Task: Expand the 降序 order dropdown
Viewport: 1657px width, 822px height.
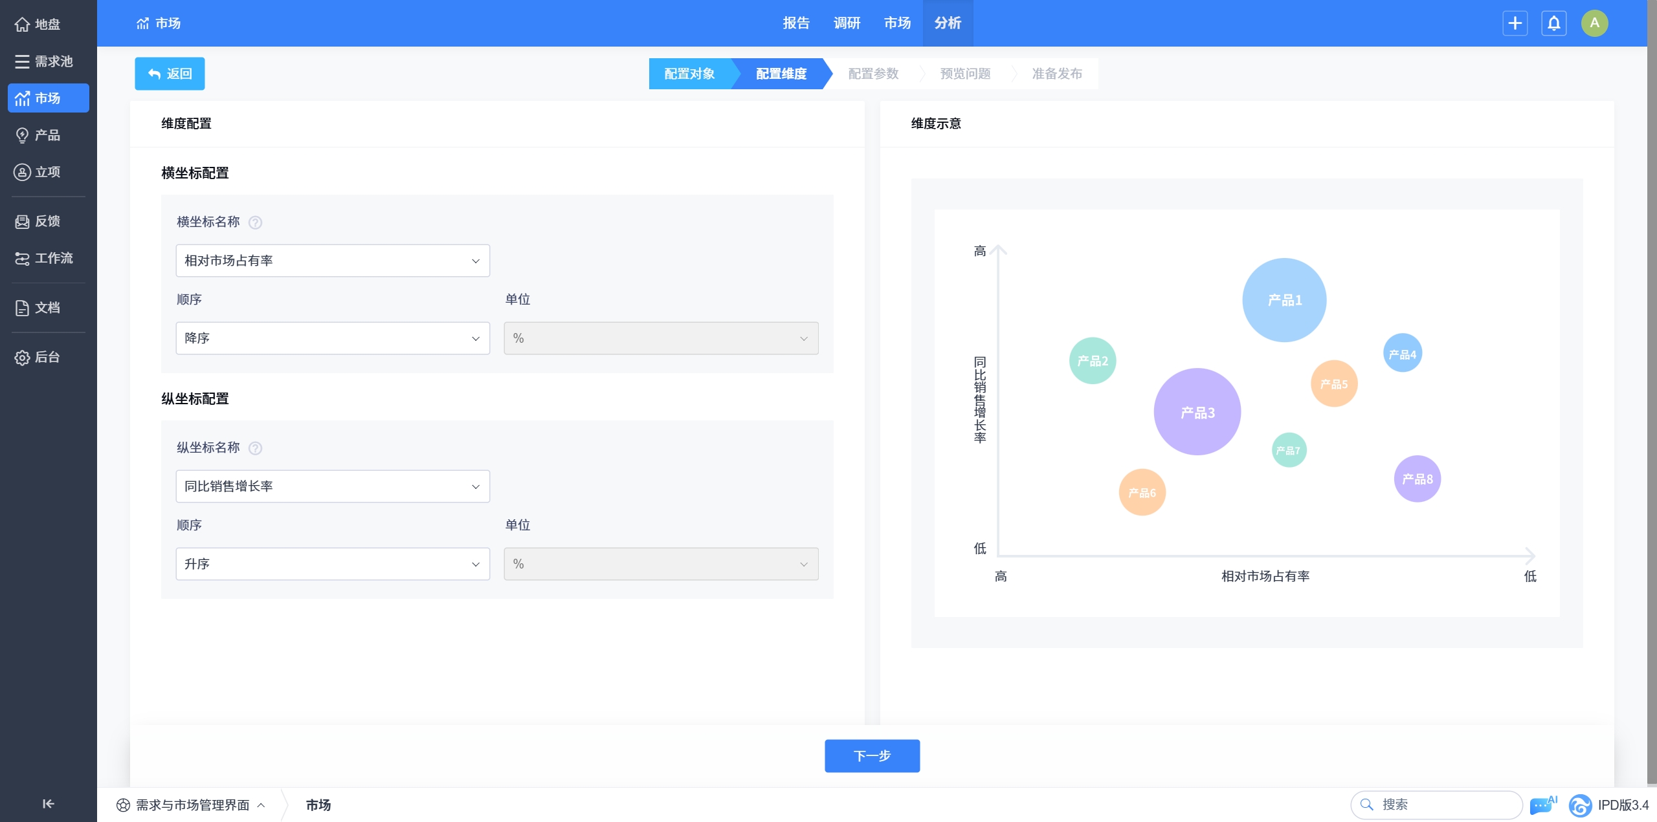Action: pos(333,338)
